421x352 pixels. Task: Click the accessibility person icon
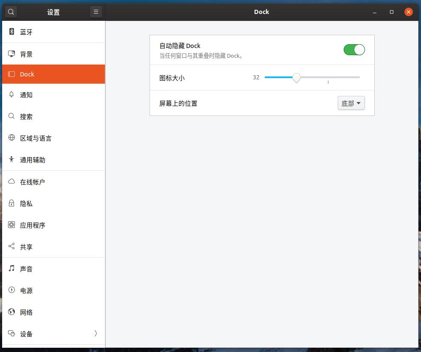[11, 159]
